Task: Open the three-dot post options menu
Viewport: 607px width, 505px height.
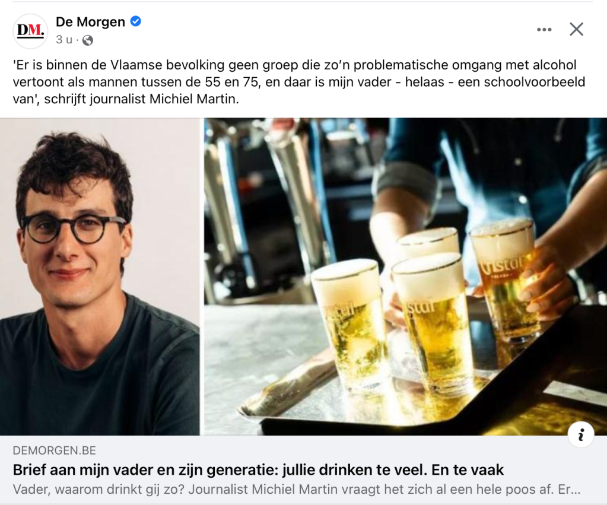Action: pyautogui.click(x=544, y=30)
